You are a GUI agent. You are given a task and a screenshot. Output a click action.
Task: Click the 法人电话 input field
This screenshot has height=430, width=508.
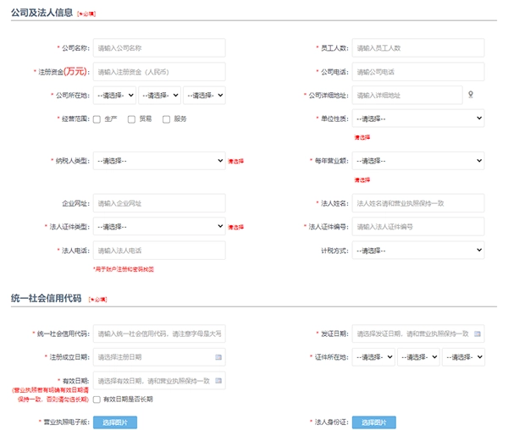(159, 251)
